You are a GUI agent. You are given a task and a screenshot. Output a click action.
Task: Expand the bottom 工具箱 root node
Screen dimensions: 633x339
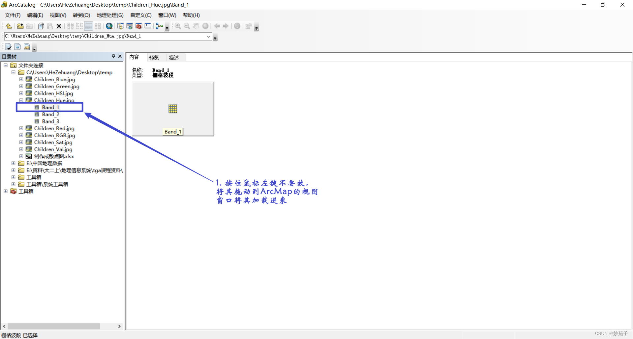pyautogui.click(x=6, y=191)
